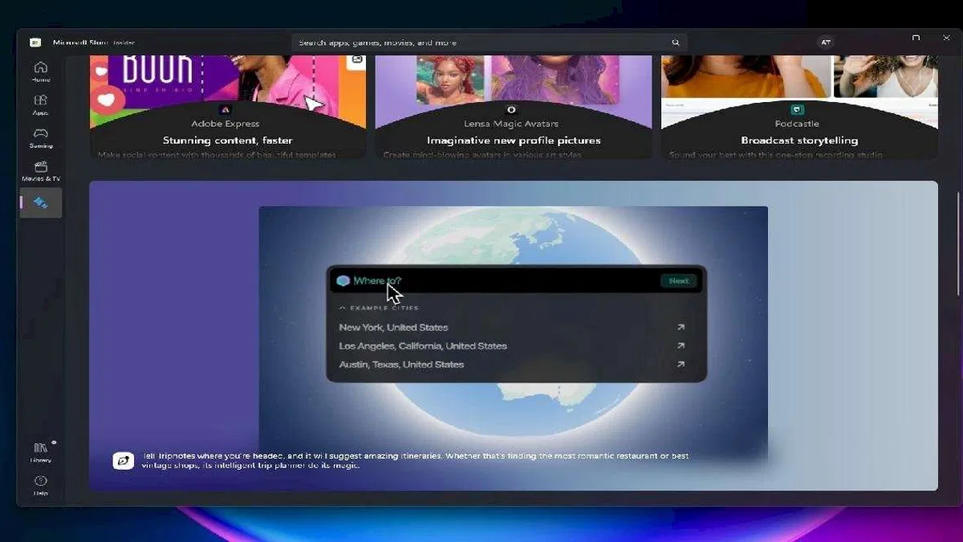Click Imaginative new profile pictures heading

tap(514, 141)
